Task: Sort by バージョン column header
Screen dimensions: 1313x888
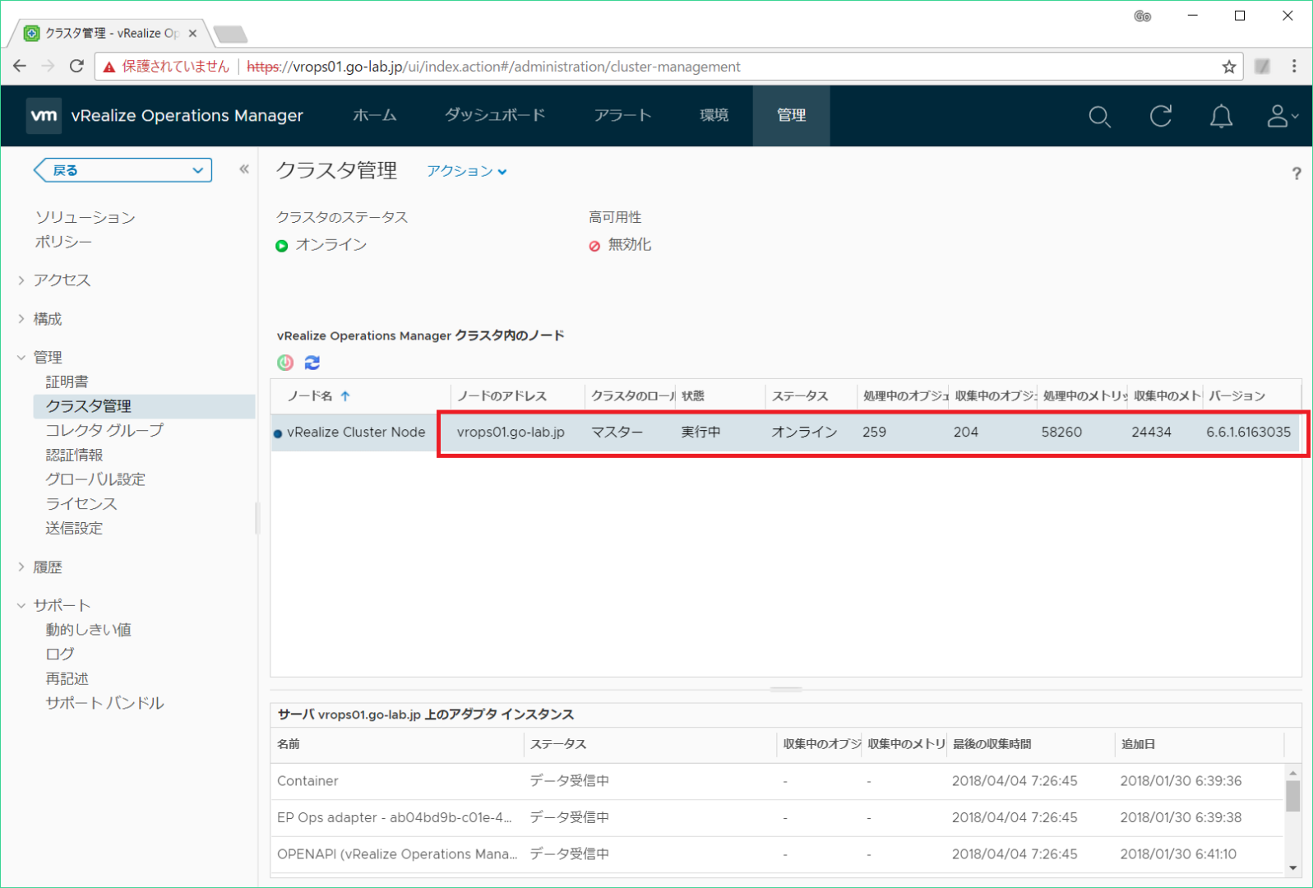Action: [1237, 396]
